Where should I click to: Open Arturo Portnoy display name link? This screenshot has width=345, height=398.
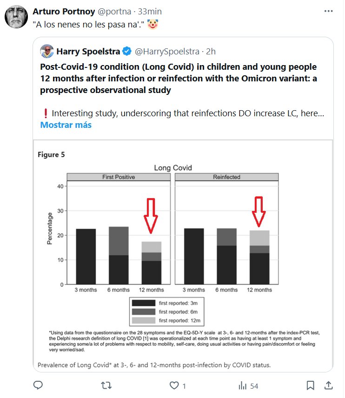pyautogui.click(x=63, y=11)
